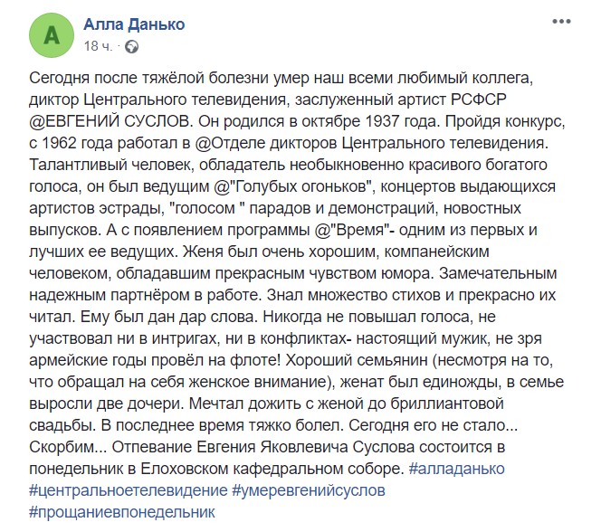Open the #прощаниевпонедельник hashtag

click(x=122, y=512)
